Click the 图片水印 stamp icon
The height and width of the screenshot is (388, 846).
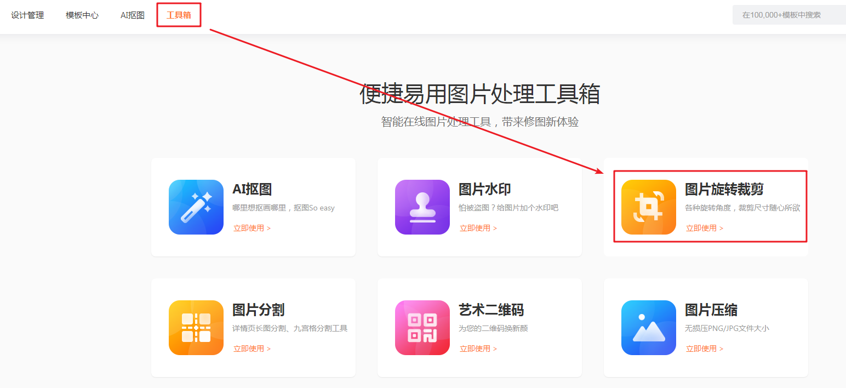422,207
